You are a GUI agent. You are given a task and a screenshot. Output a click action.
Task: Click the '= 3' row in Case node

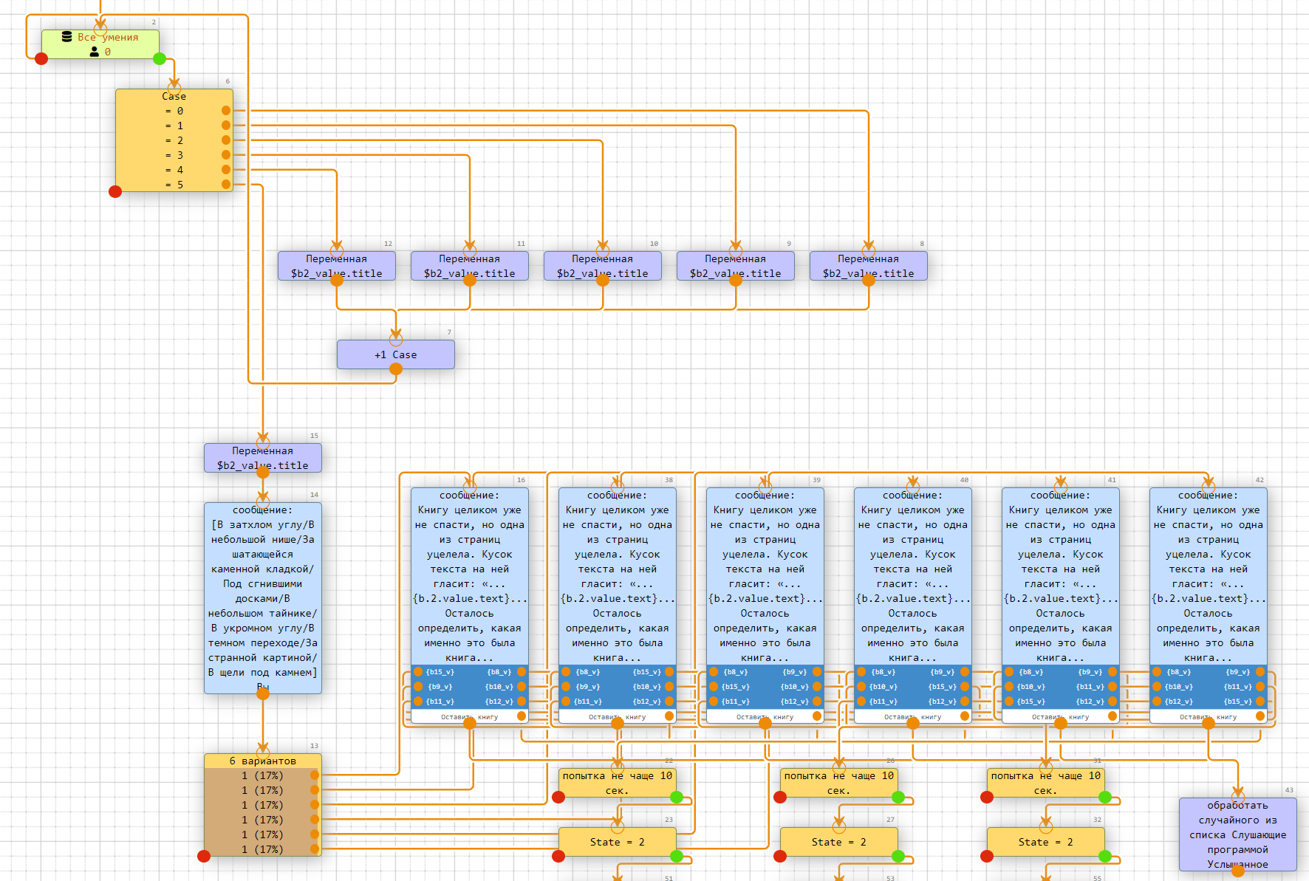pyautogui.click(x=174, y=155)
